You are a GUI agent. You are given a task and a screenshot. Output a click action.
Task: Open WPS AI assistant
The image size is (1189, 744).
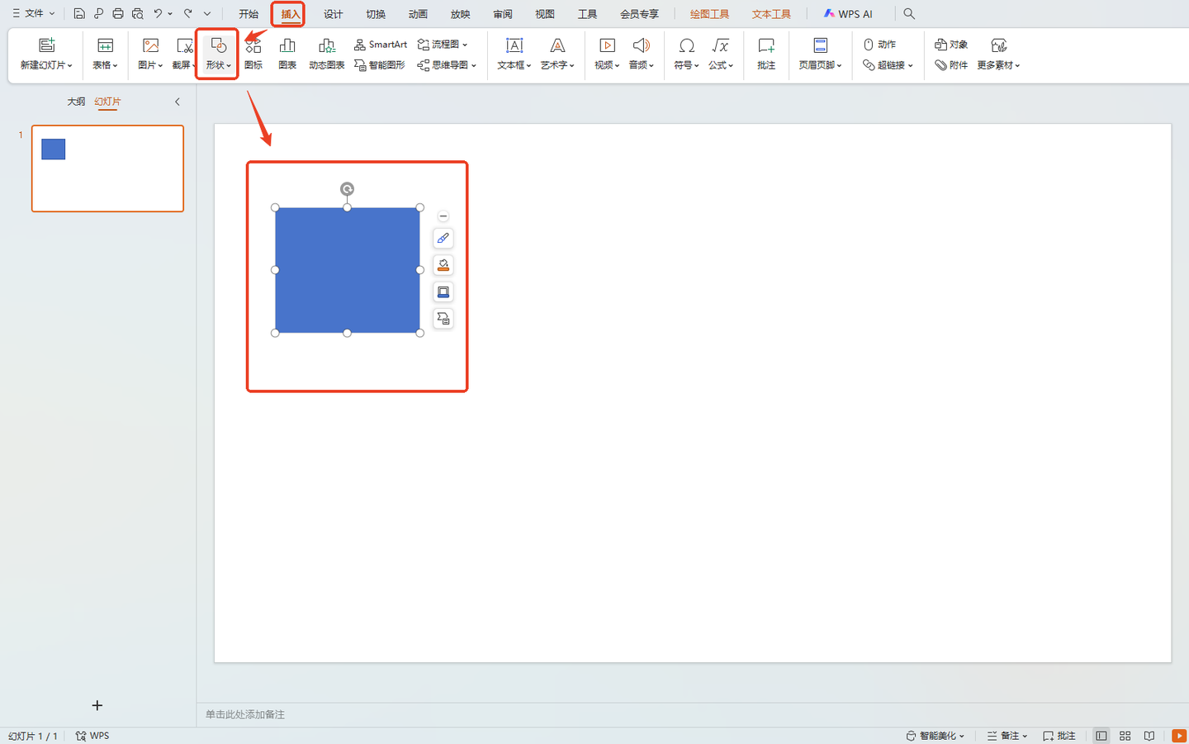(848, 14)
